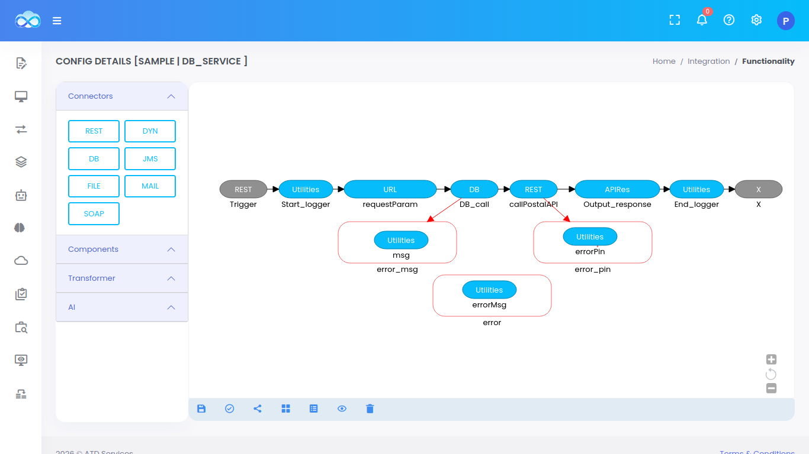Select the DB_call node on canvas
The width and height of the screenshot is (809, 454).
[474, 190]
